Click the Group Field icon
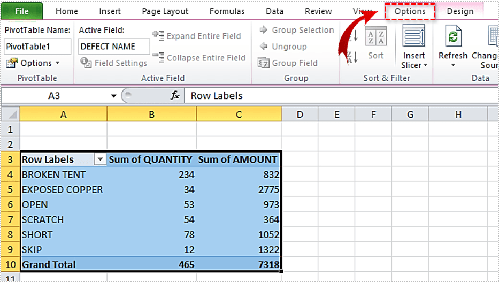The image size is (499, 282). (x=263, y=63)
